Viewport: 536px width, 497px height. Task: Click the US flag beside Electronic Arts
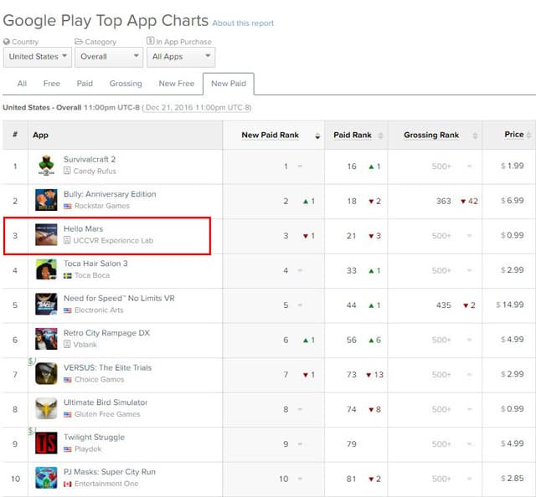pos(68,310)
